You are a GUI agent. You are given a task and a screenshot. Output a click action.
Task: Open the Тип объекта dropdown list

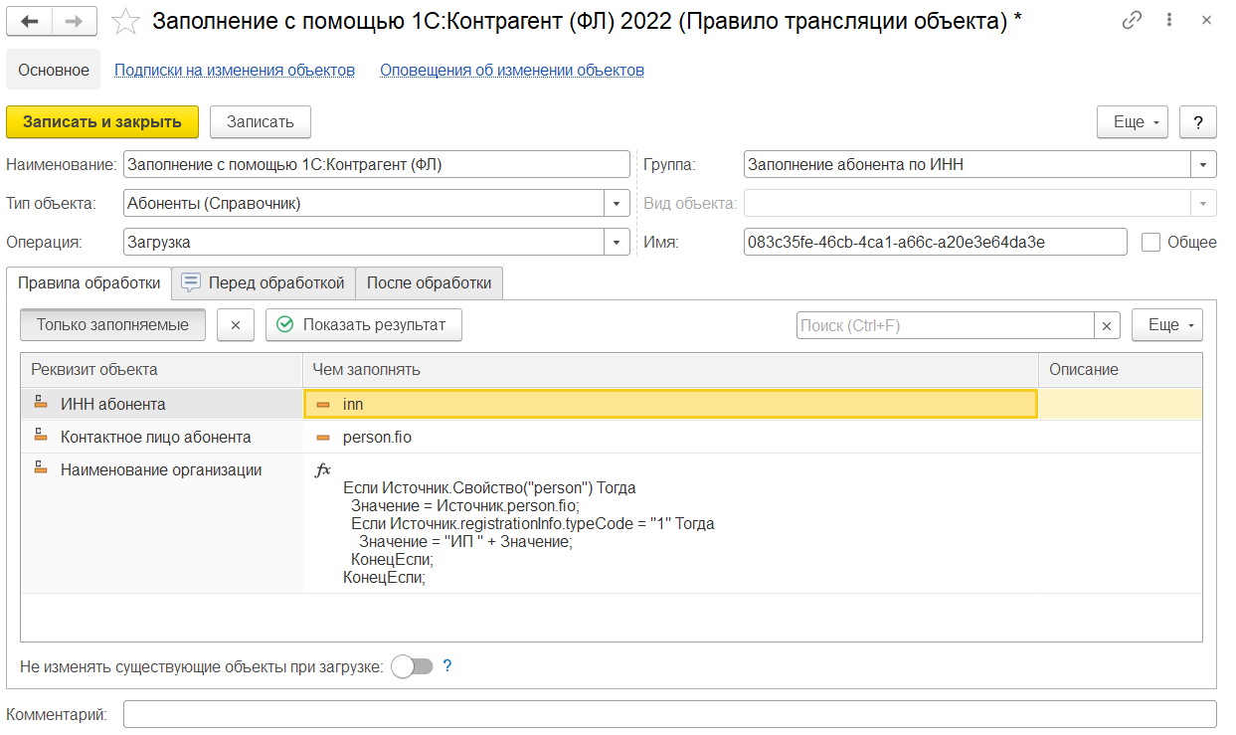click(618, 204)
